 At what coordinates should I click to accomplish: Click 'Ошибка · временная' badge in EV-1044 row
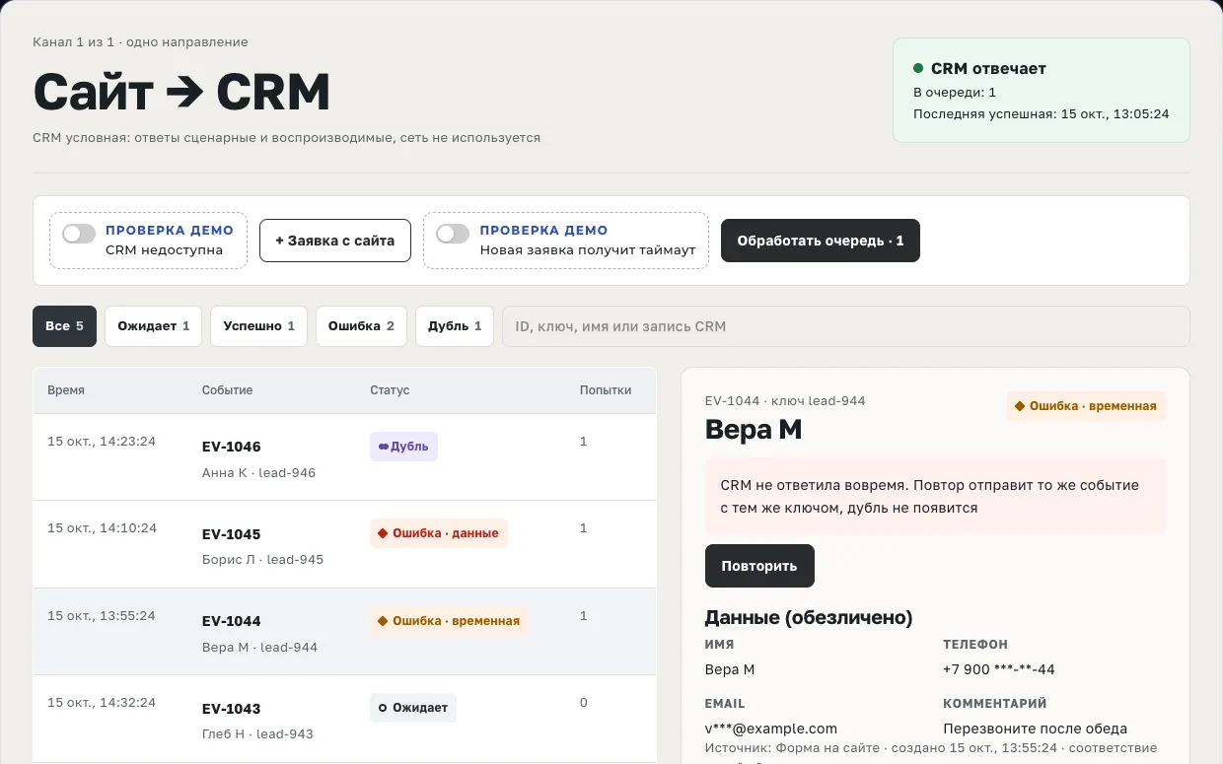click(449, 621)
